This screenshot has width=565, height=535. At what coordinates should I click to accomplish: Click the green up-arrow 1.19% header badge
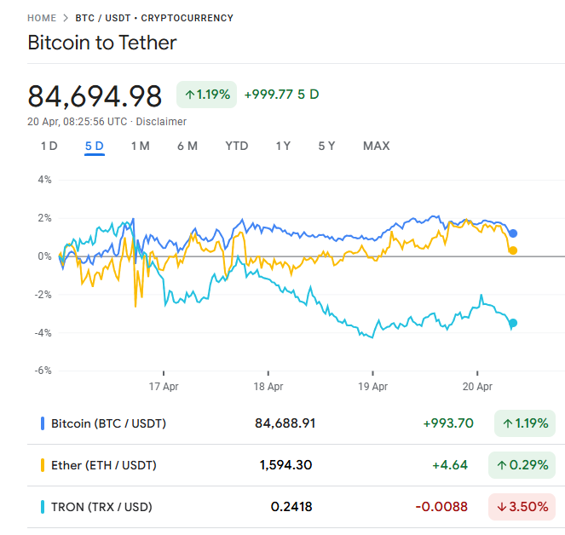click(206, 95)
